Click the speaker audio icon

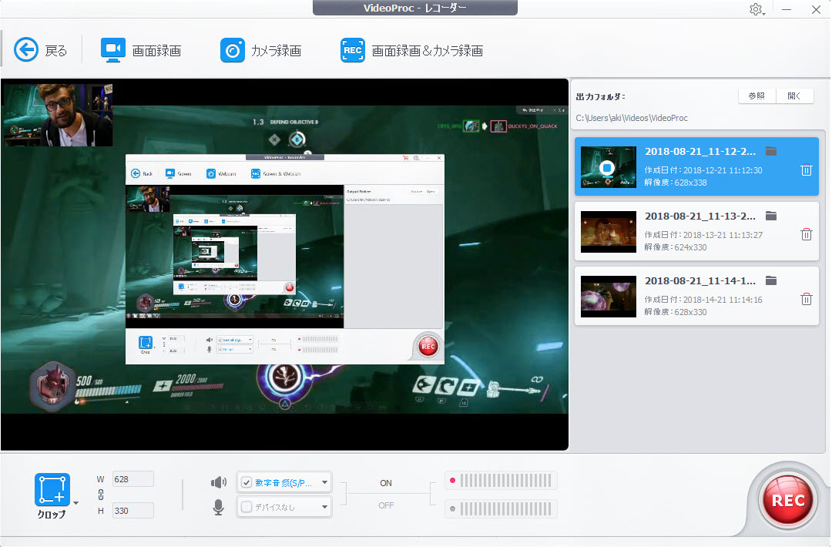click(218, 482)
